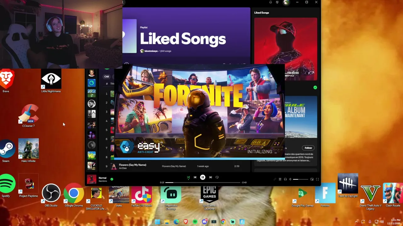Open the Clash Royale desktop shortcut
The image size is (403, 226).
tap(393, 195)
